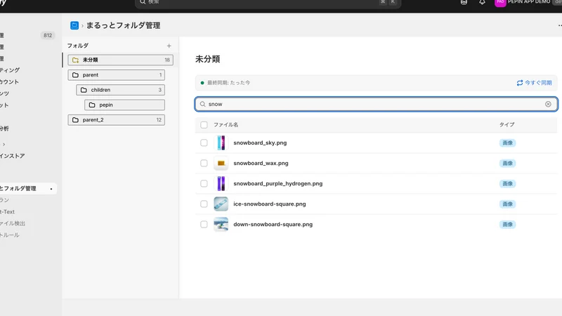This screenshot has width=562, height=316.
Task: Click the snowboard_wax.png file name
Action: pyautogui.click(x=261, y=163)
